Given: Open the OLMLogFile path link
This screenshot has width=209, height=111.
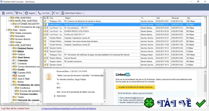Looking at the screenshot, I should tap(69, 108).
